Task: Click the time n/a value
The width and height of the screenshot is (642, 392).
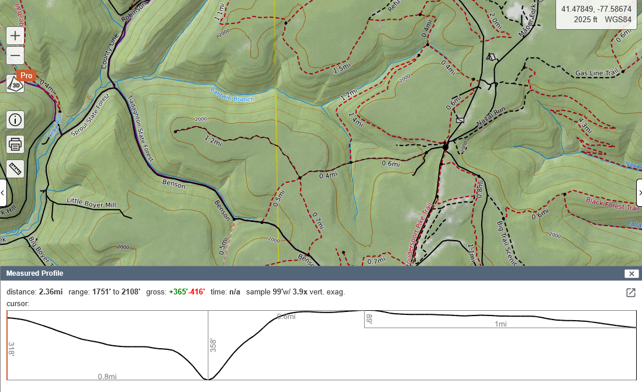Action: click(x=234, y=292)
